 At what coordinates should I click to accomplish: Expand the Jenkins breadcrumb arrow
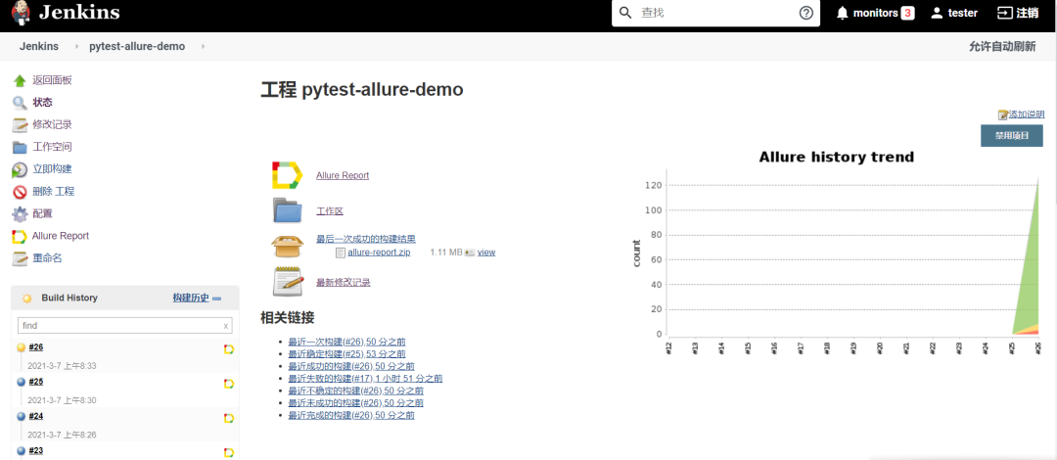[77, 47]
